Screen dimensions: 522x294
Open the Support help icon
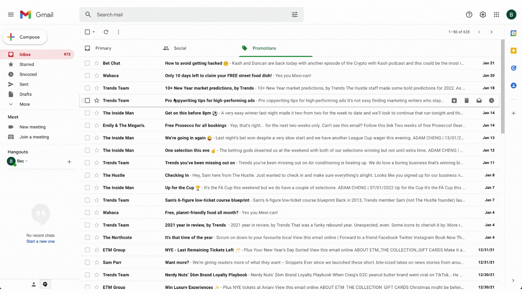(x=469, y=15)
